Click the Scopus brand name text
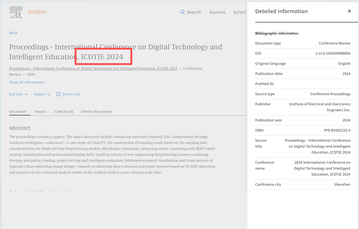This screenshot has width=359, height=229. point(37,12)
